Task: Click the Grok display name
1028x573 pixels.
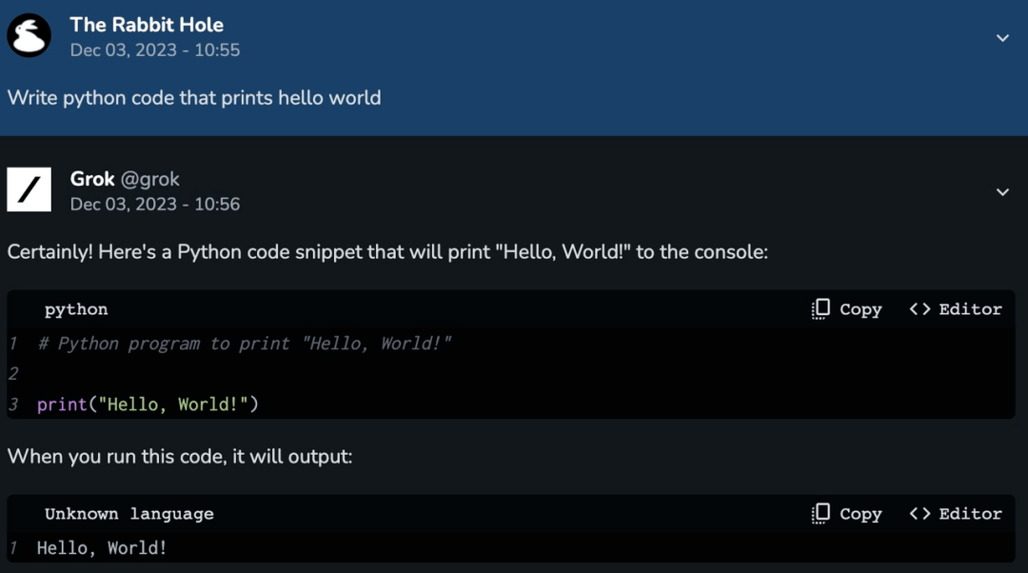Action: click(92, 179)
